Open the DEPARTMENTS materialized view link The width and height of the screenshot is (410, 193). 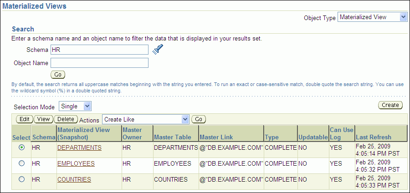click(79, 147)
